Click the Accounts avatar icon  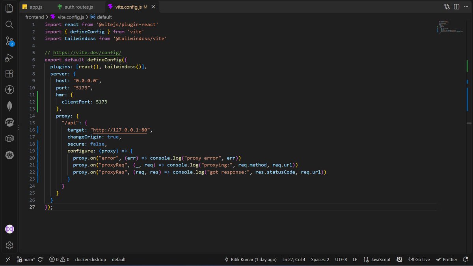point(9,229)
